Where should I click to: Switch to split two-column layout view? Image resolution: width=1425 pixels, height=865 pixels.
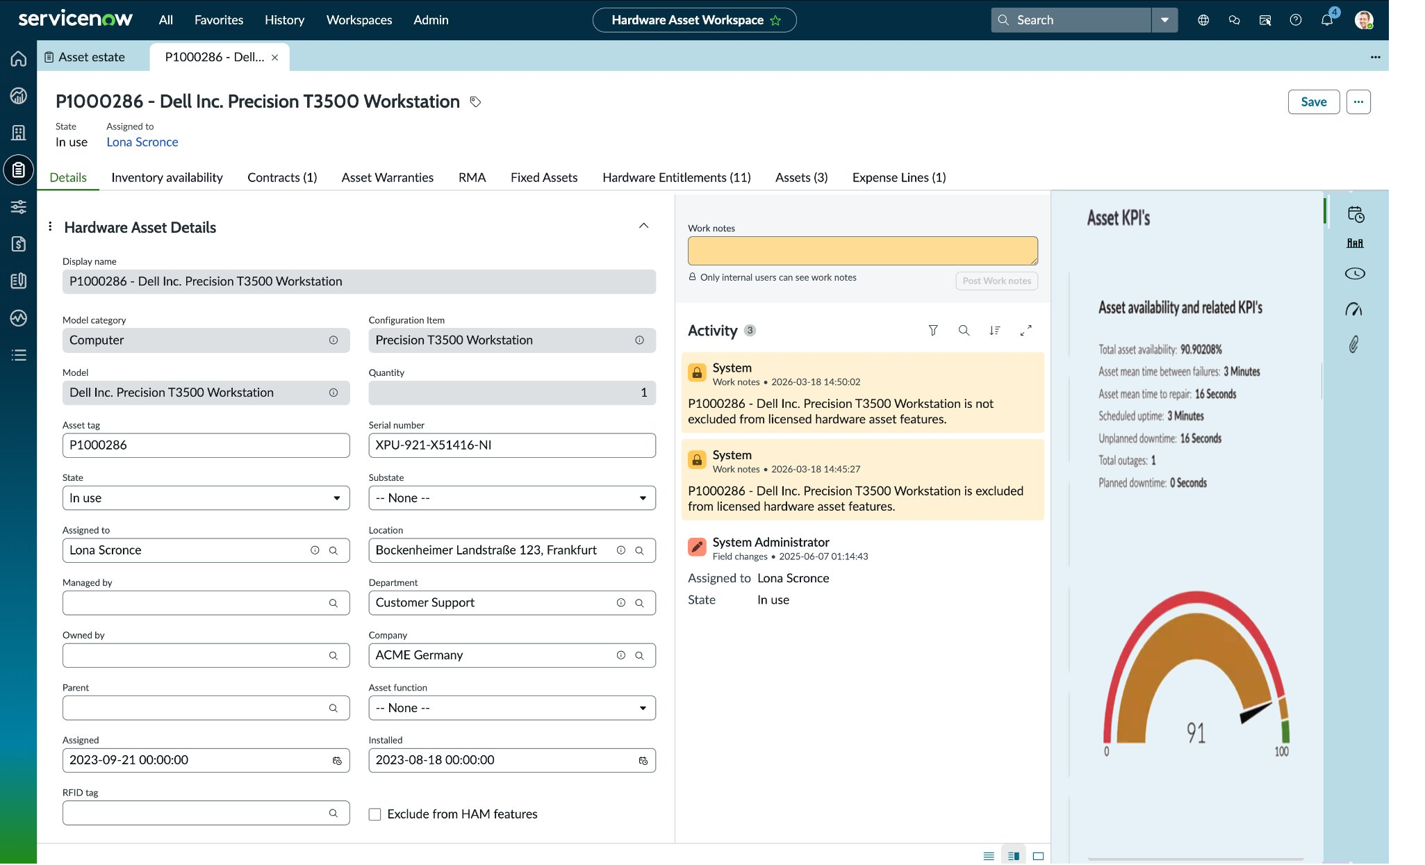(x=1014, y=856)
